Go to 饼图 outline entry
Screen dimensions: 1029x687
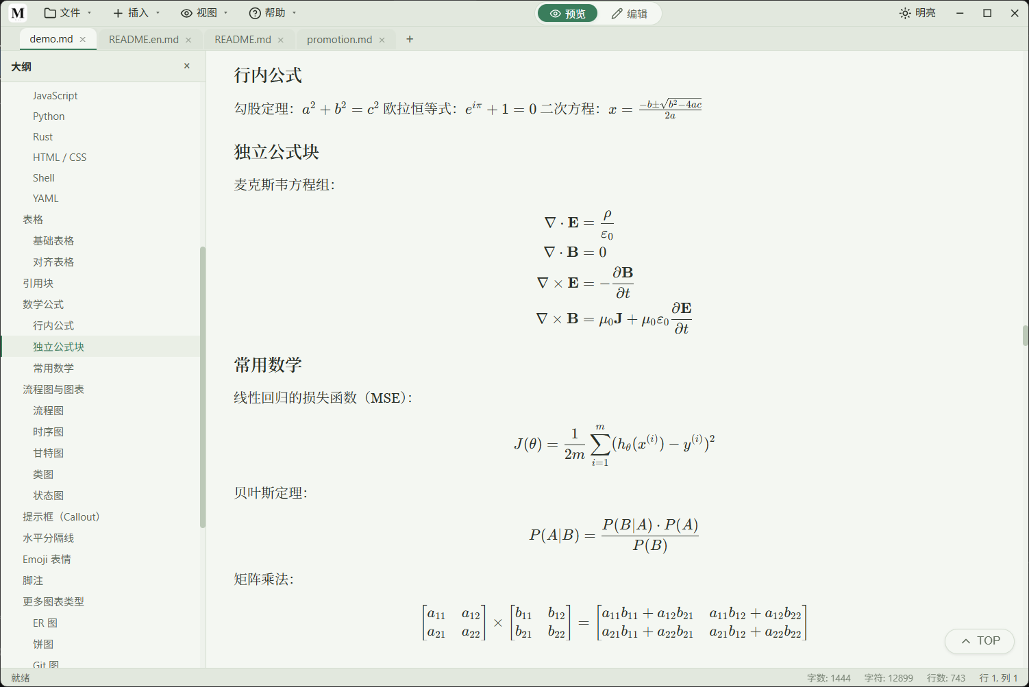click(x=43, y=644)
